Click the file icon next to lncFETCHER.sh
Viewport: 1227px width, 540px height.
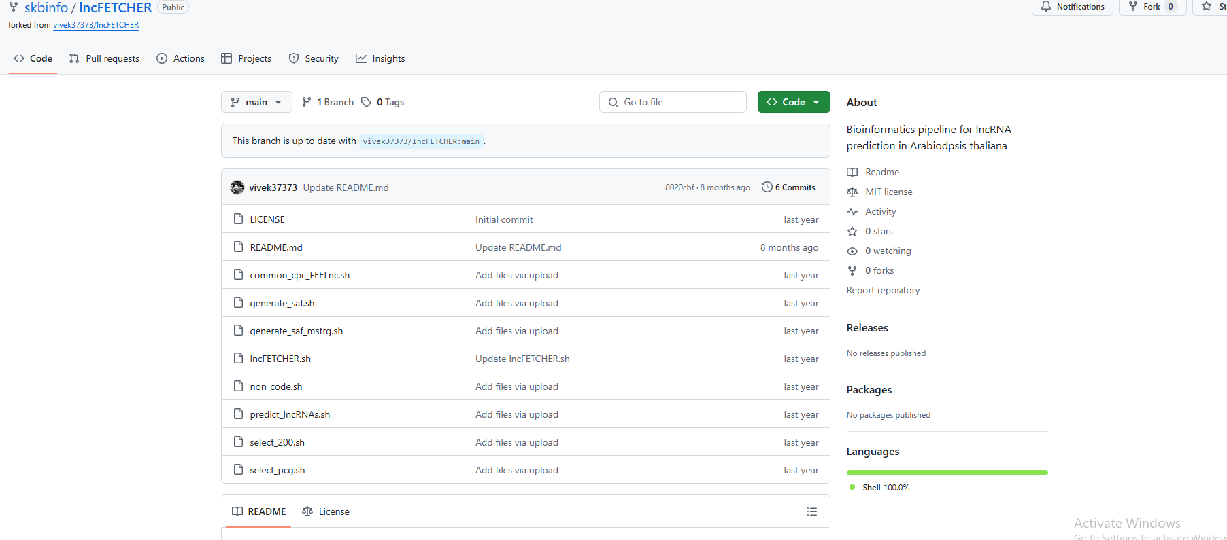[238, 358]
